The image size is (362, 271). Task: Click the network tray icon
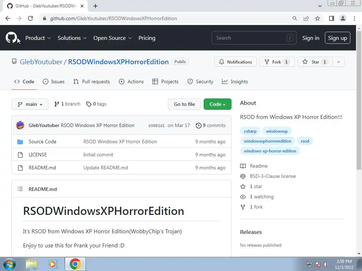pos(309,264)
